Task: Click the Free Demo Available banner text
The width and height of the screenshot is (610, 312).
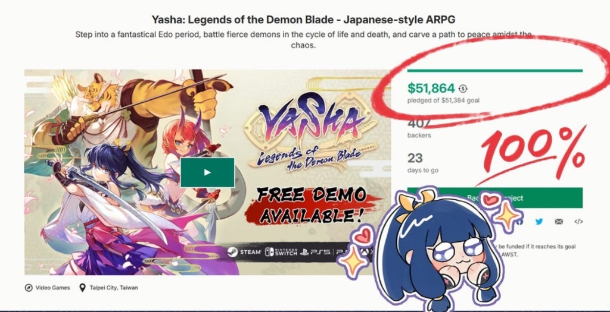Action: (x=311, y=206)
